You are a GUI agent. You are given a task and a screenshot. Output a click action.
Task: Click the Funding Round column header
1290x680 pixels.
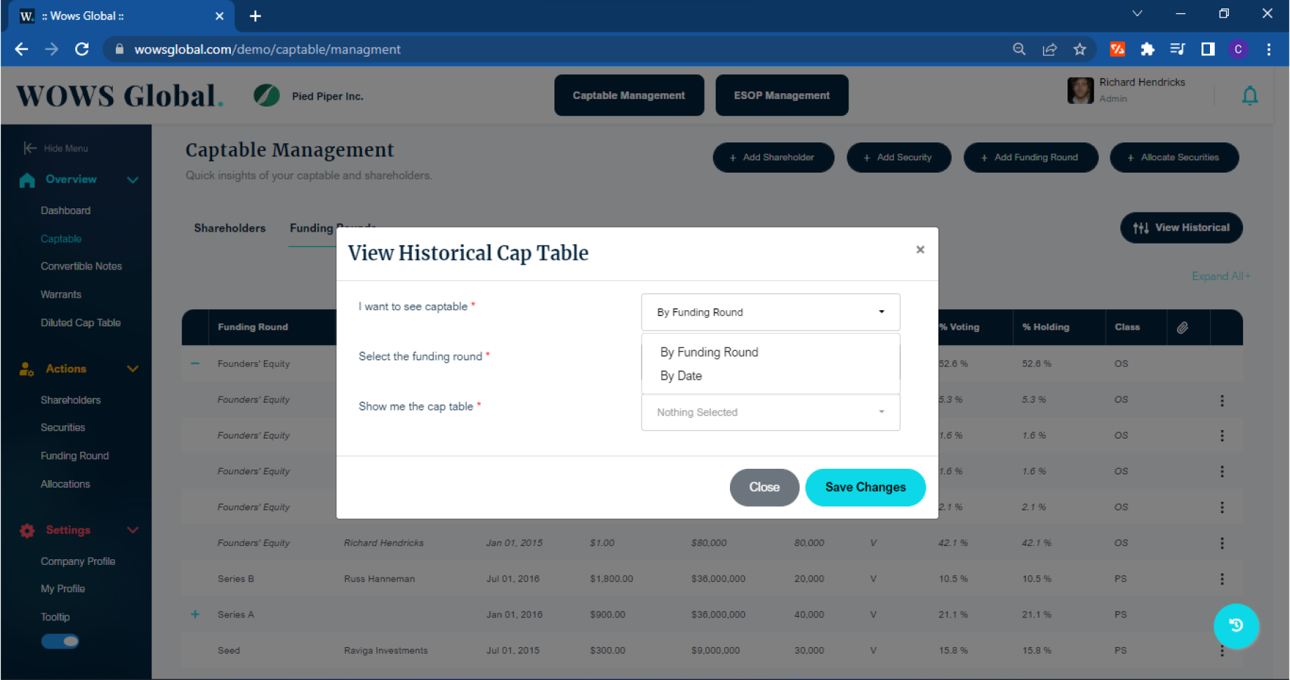253,327
